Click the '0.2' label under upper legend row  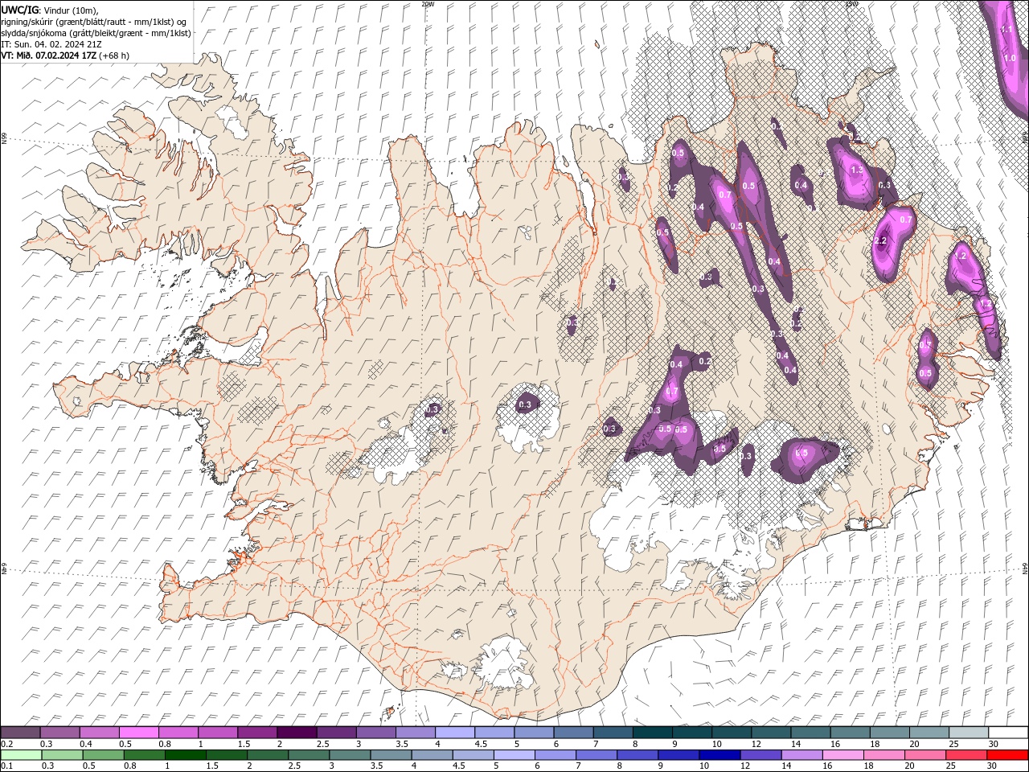(x=6, y=744)
